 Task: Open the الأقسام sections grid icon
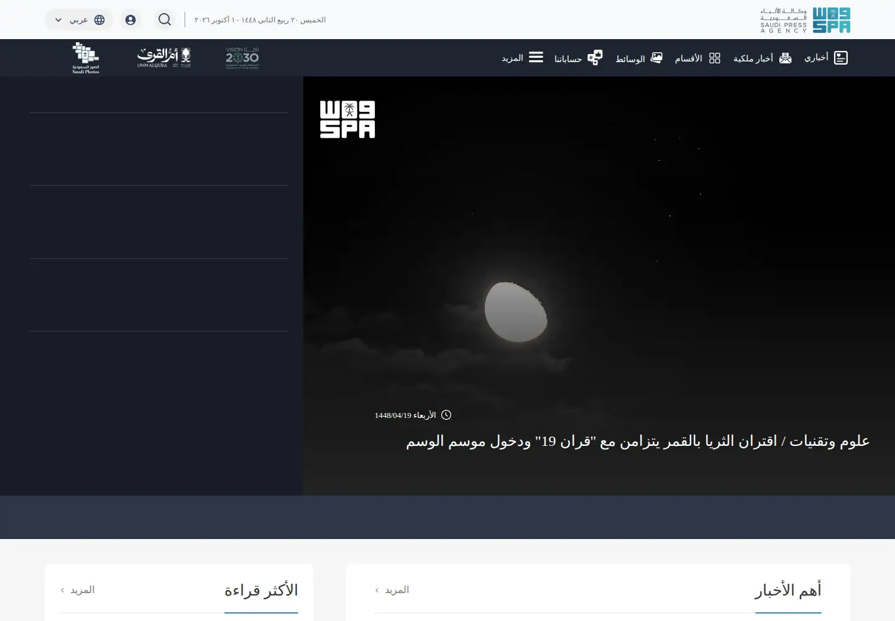click(715, 58)
